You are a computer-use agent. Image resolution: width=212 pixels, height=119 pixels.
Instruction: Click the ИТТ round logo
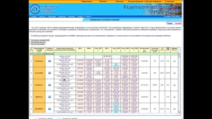35,9
